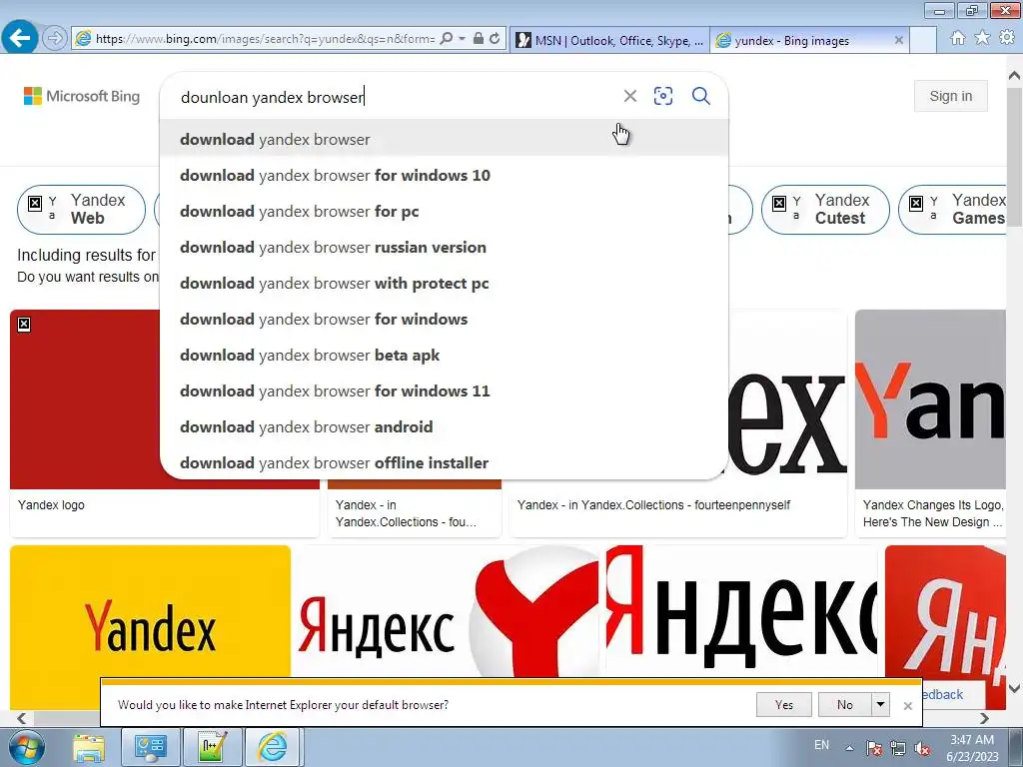
Task: Click into the Bing search text field
Action: (392, 97)
